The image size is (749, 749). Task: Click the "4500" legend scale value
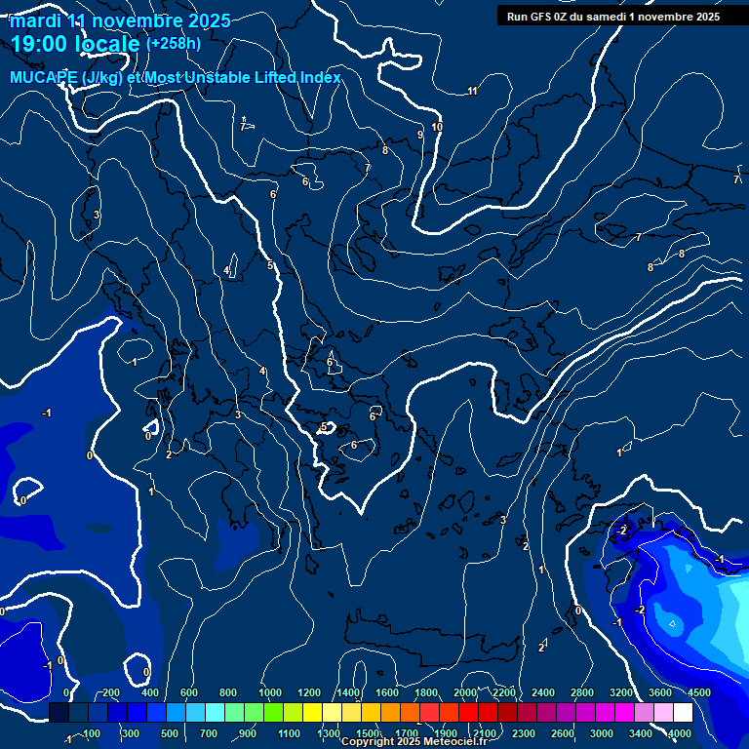coord(699,692)
